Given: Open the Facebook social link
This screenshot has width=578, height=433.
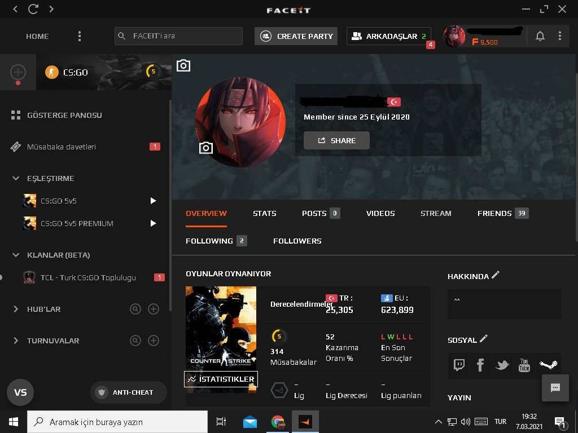Looking at the screenshot, I should pyautogui.click(x=480, y=365).
